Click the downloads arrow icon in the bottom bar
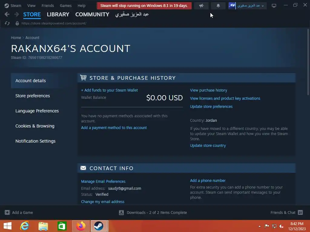Viewport: 310px width, 232px height. [121, 212]
